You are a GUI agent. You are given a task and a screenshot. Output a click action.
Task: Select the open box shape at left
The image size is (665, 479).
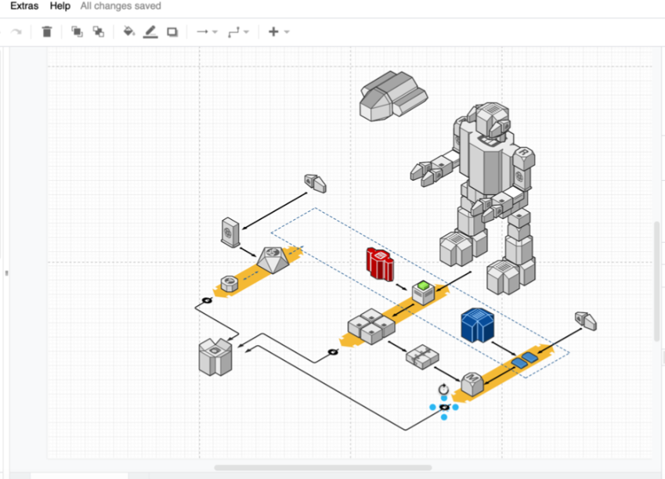(215, 357)
